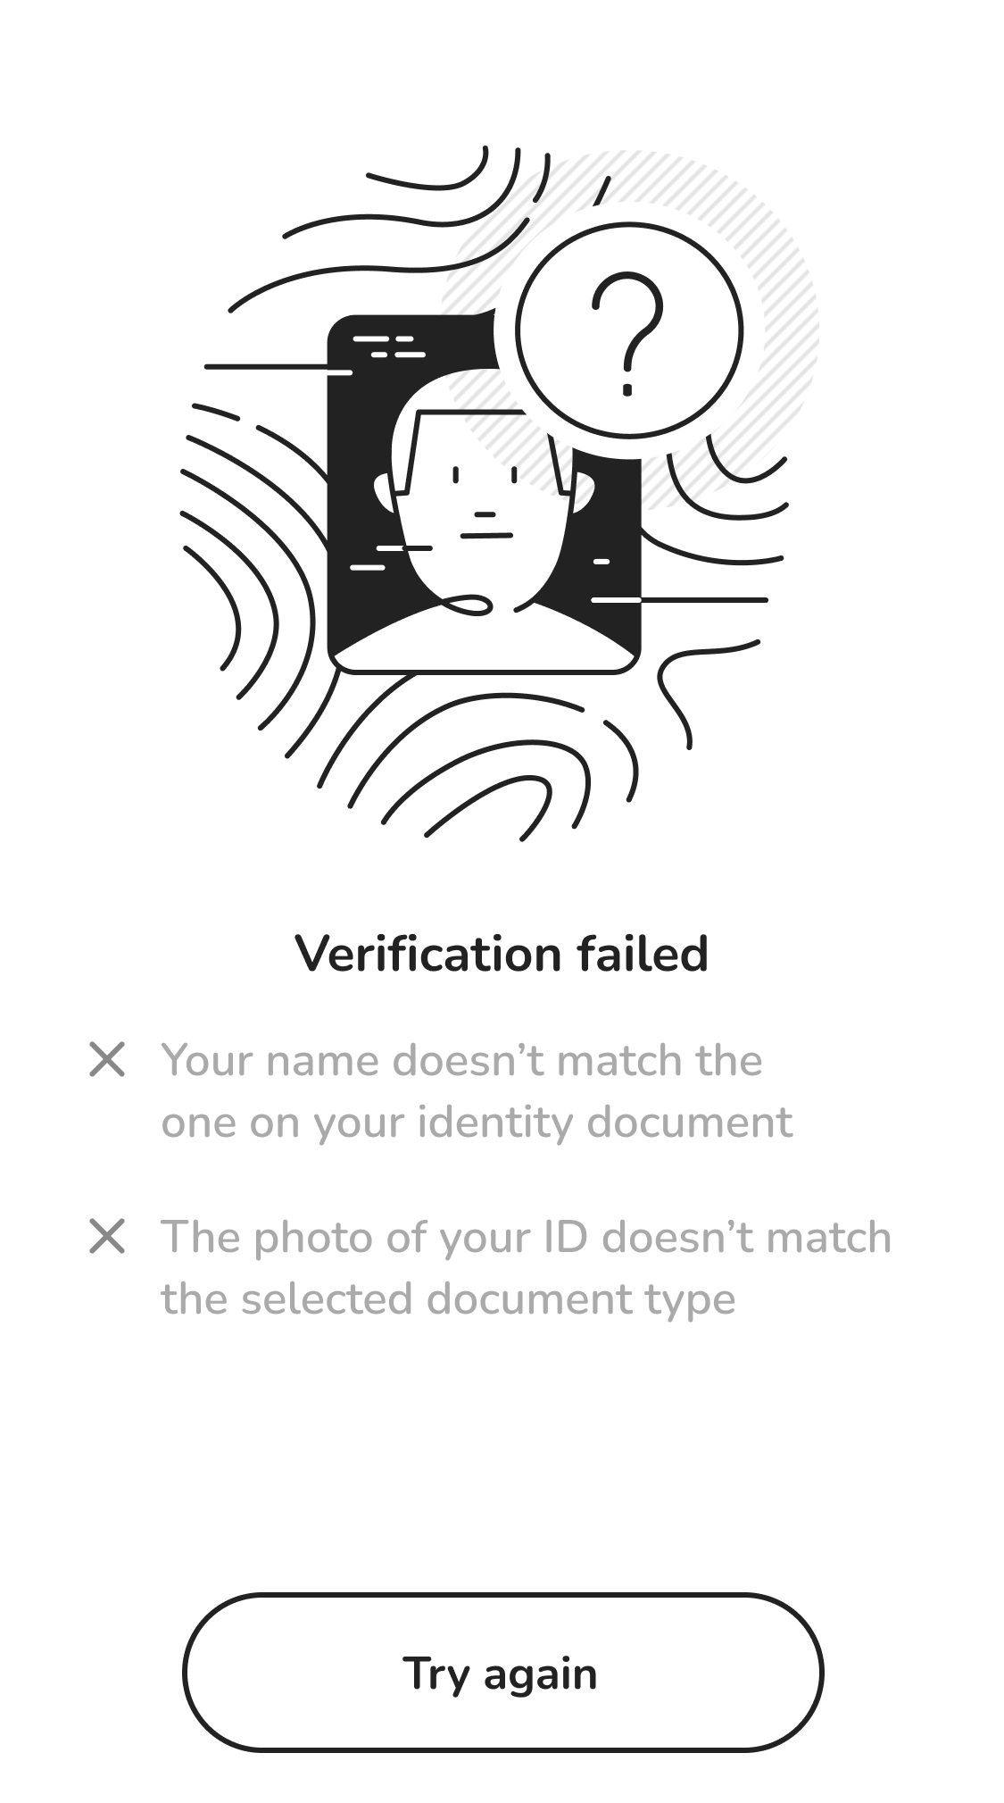Viewport: 1004px width, 1803px height.
Task: Click the X icon beside name mismatch error
Action: click(x=107, y=1060)
